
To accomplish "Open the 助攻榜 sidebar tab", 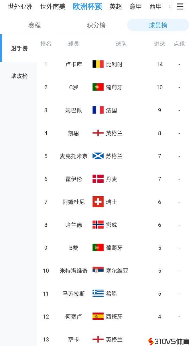I will pyautogui.click(x=19, y=76).
